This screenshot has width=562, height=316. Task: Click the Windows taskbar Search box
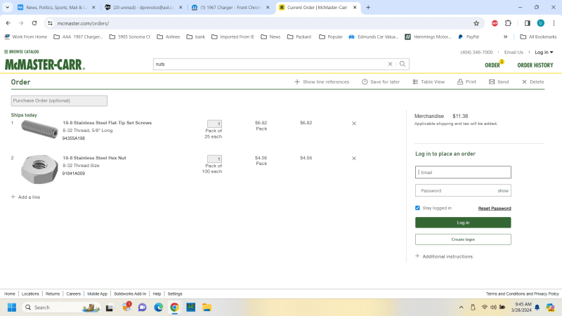point(61,308)
